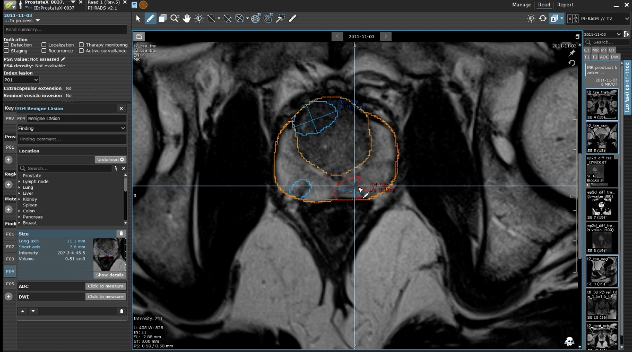The width and height of the screenshot is (632, 352).
Task: Check the Localization checkbox
Action: 44,45
